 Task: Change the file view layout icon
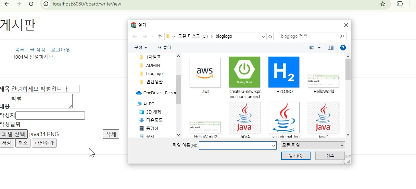pos(312,48)
